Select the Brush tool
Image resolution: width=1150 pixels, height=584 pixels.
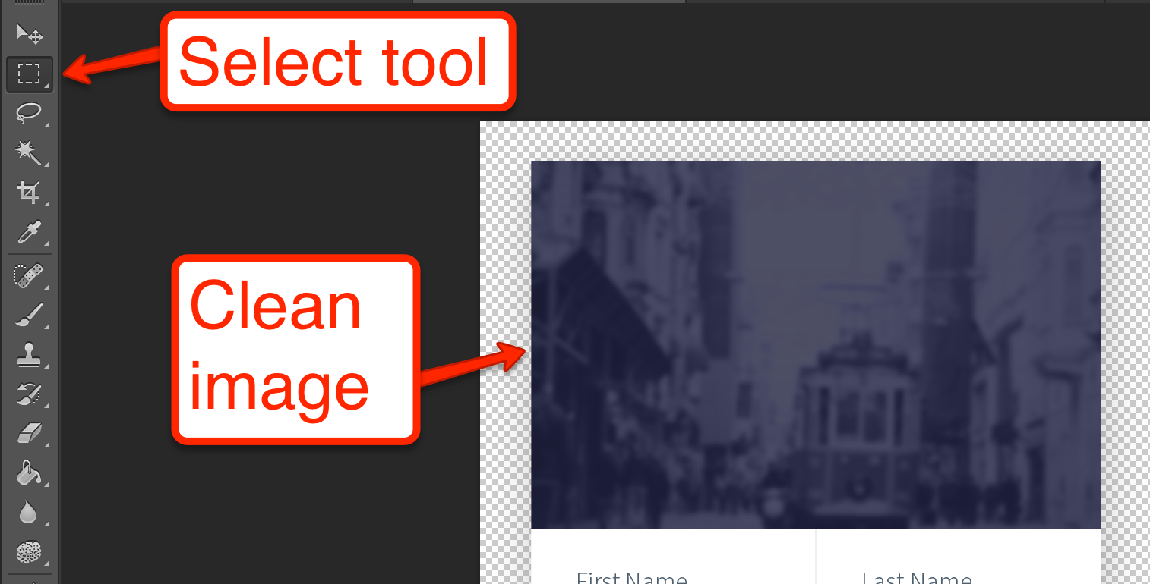click(x=29, y=315)
